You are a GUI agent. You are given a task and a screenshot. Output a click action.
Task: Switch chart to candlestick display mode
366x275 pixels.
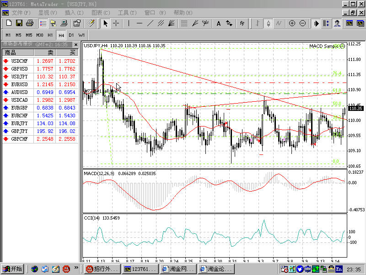[x=269, y=23]
